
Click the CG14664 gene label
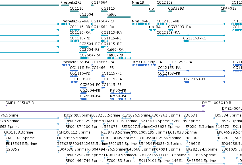point(99,3)
